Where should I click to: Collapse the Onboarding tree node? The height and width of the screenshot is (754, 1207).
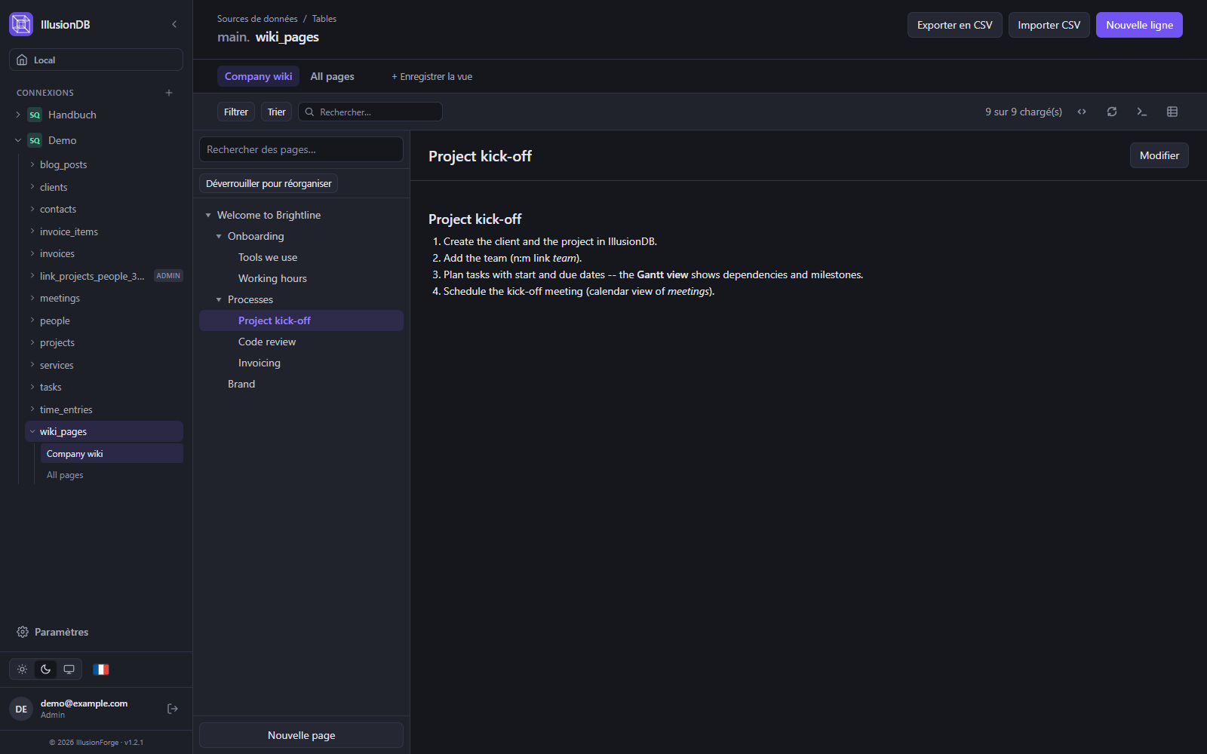click(219, 236)
